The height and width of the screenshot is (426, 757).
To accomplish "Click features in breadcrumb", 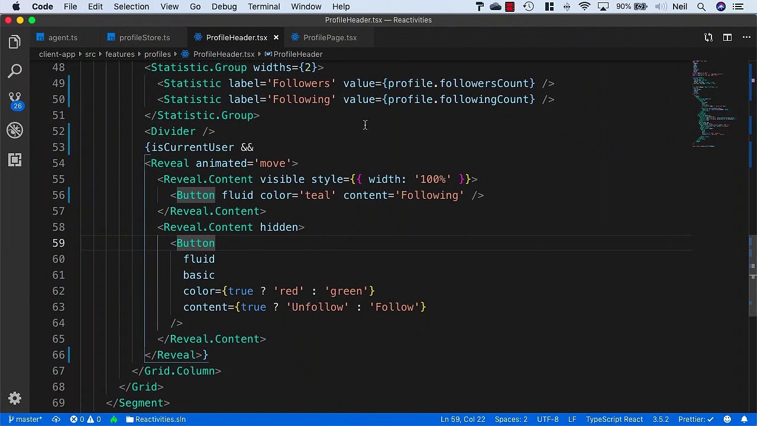I will coord(119,54).
